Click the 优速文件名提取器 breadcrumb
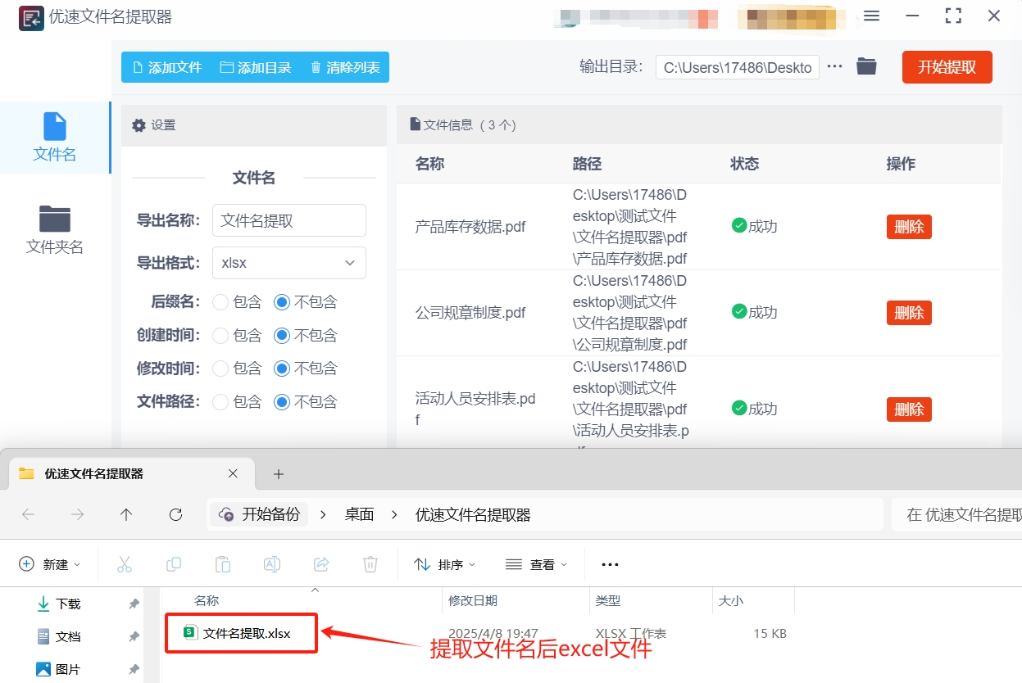1022x683 pixels. tap(473, 514)
